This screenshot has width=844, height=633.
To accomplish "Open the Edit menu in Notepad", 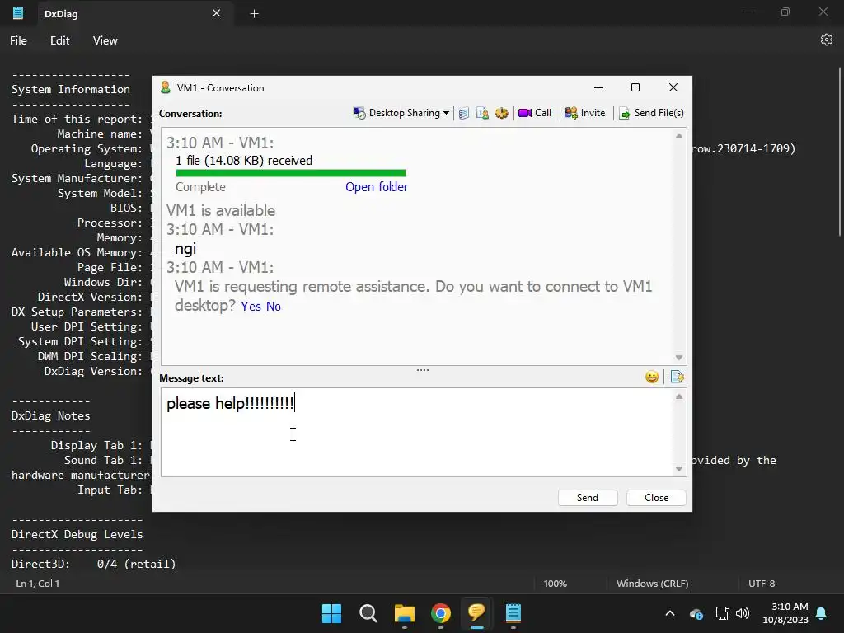I will (x=59, y=40).
